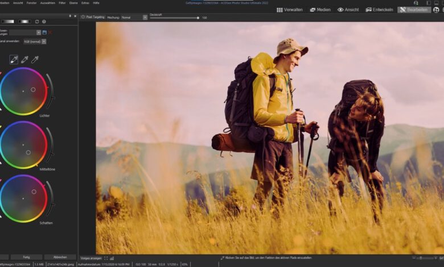Open the Mischung blend mode dropdown

pyautogui.click(x=145, y=18)
